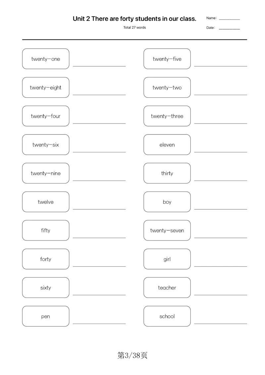Click the eleven word box

tap(167, 145)
